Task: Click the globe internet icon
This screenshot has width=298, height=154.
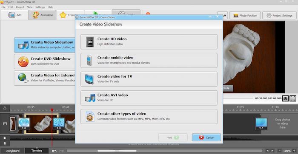Action: [23, 78]
